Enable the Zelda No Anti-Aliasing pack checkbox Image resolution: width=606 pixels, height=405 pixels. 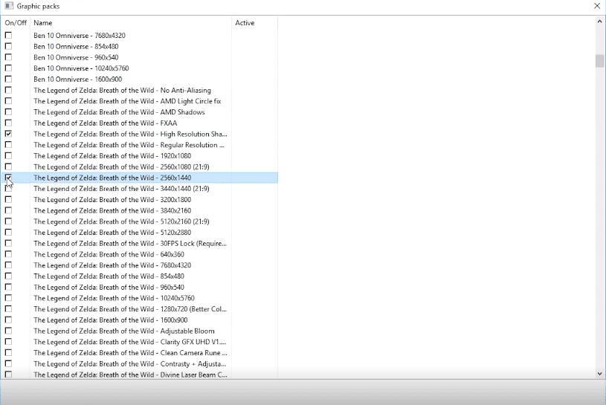[8, 91]
